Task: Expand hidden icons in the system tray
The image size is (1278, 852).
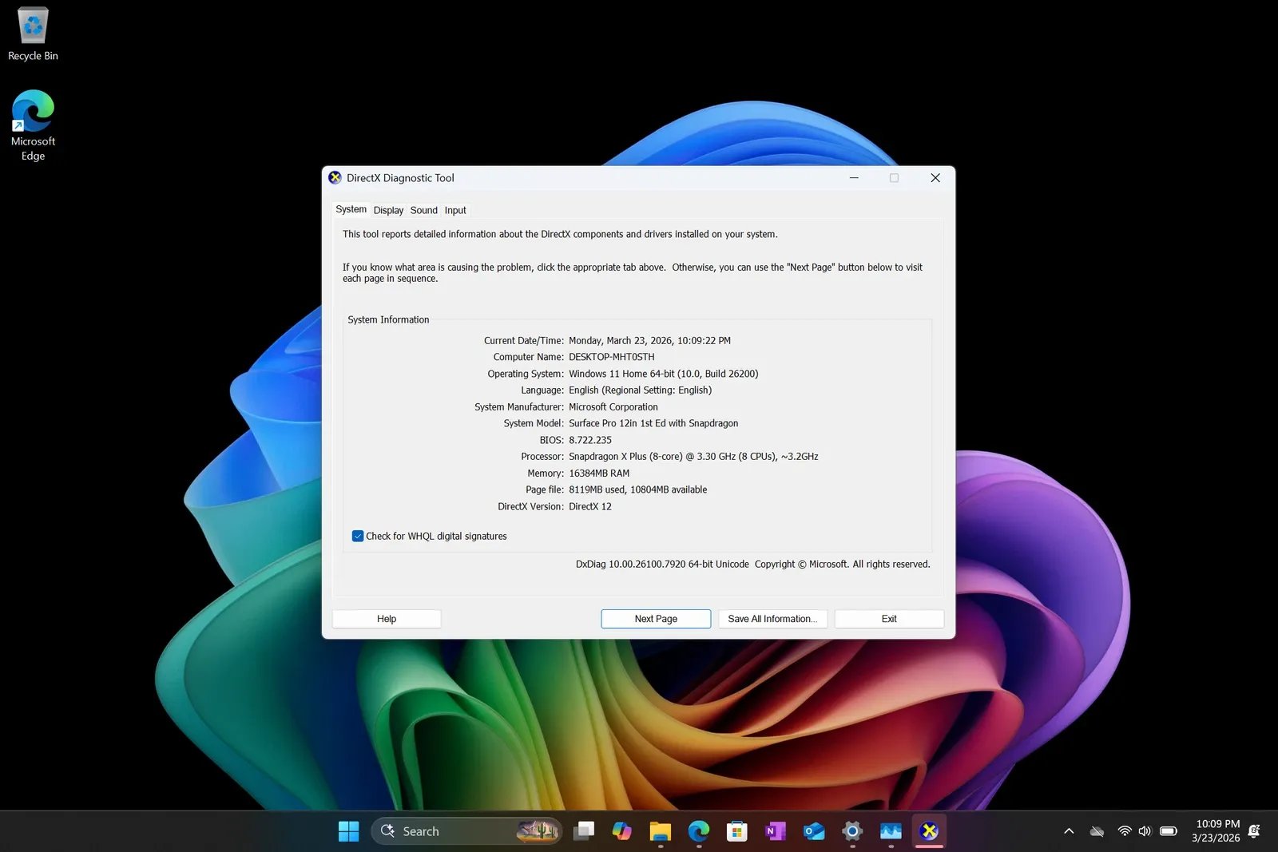Action: click(x=1068, y=830)
